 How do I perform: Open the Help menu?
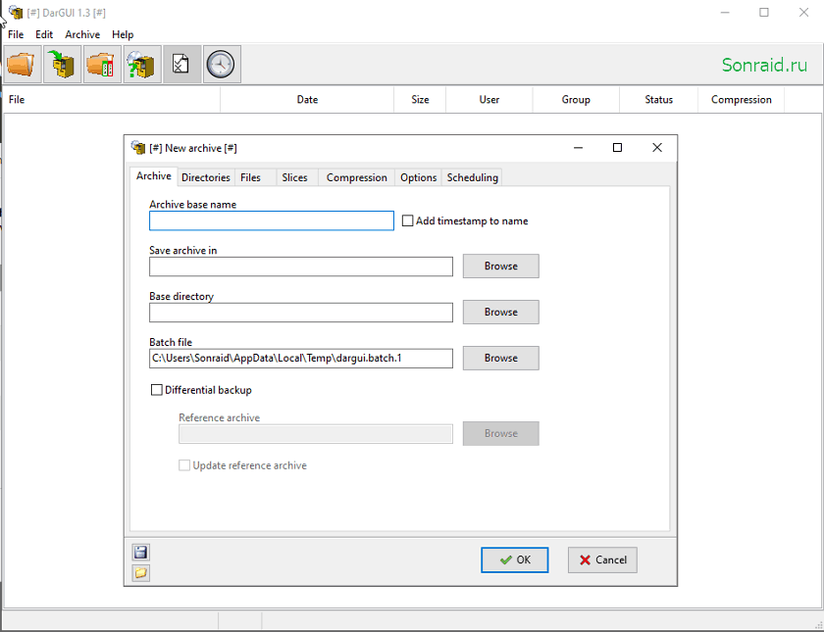click(123, 34)
